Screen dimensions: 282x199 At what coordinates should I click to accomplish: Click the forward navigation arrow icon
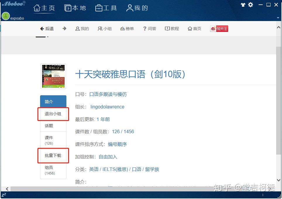(x=64, y=28)
